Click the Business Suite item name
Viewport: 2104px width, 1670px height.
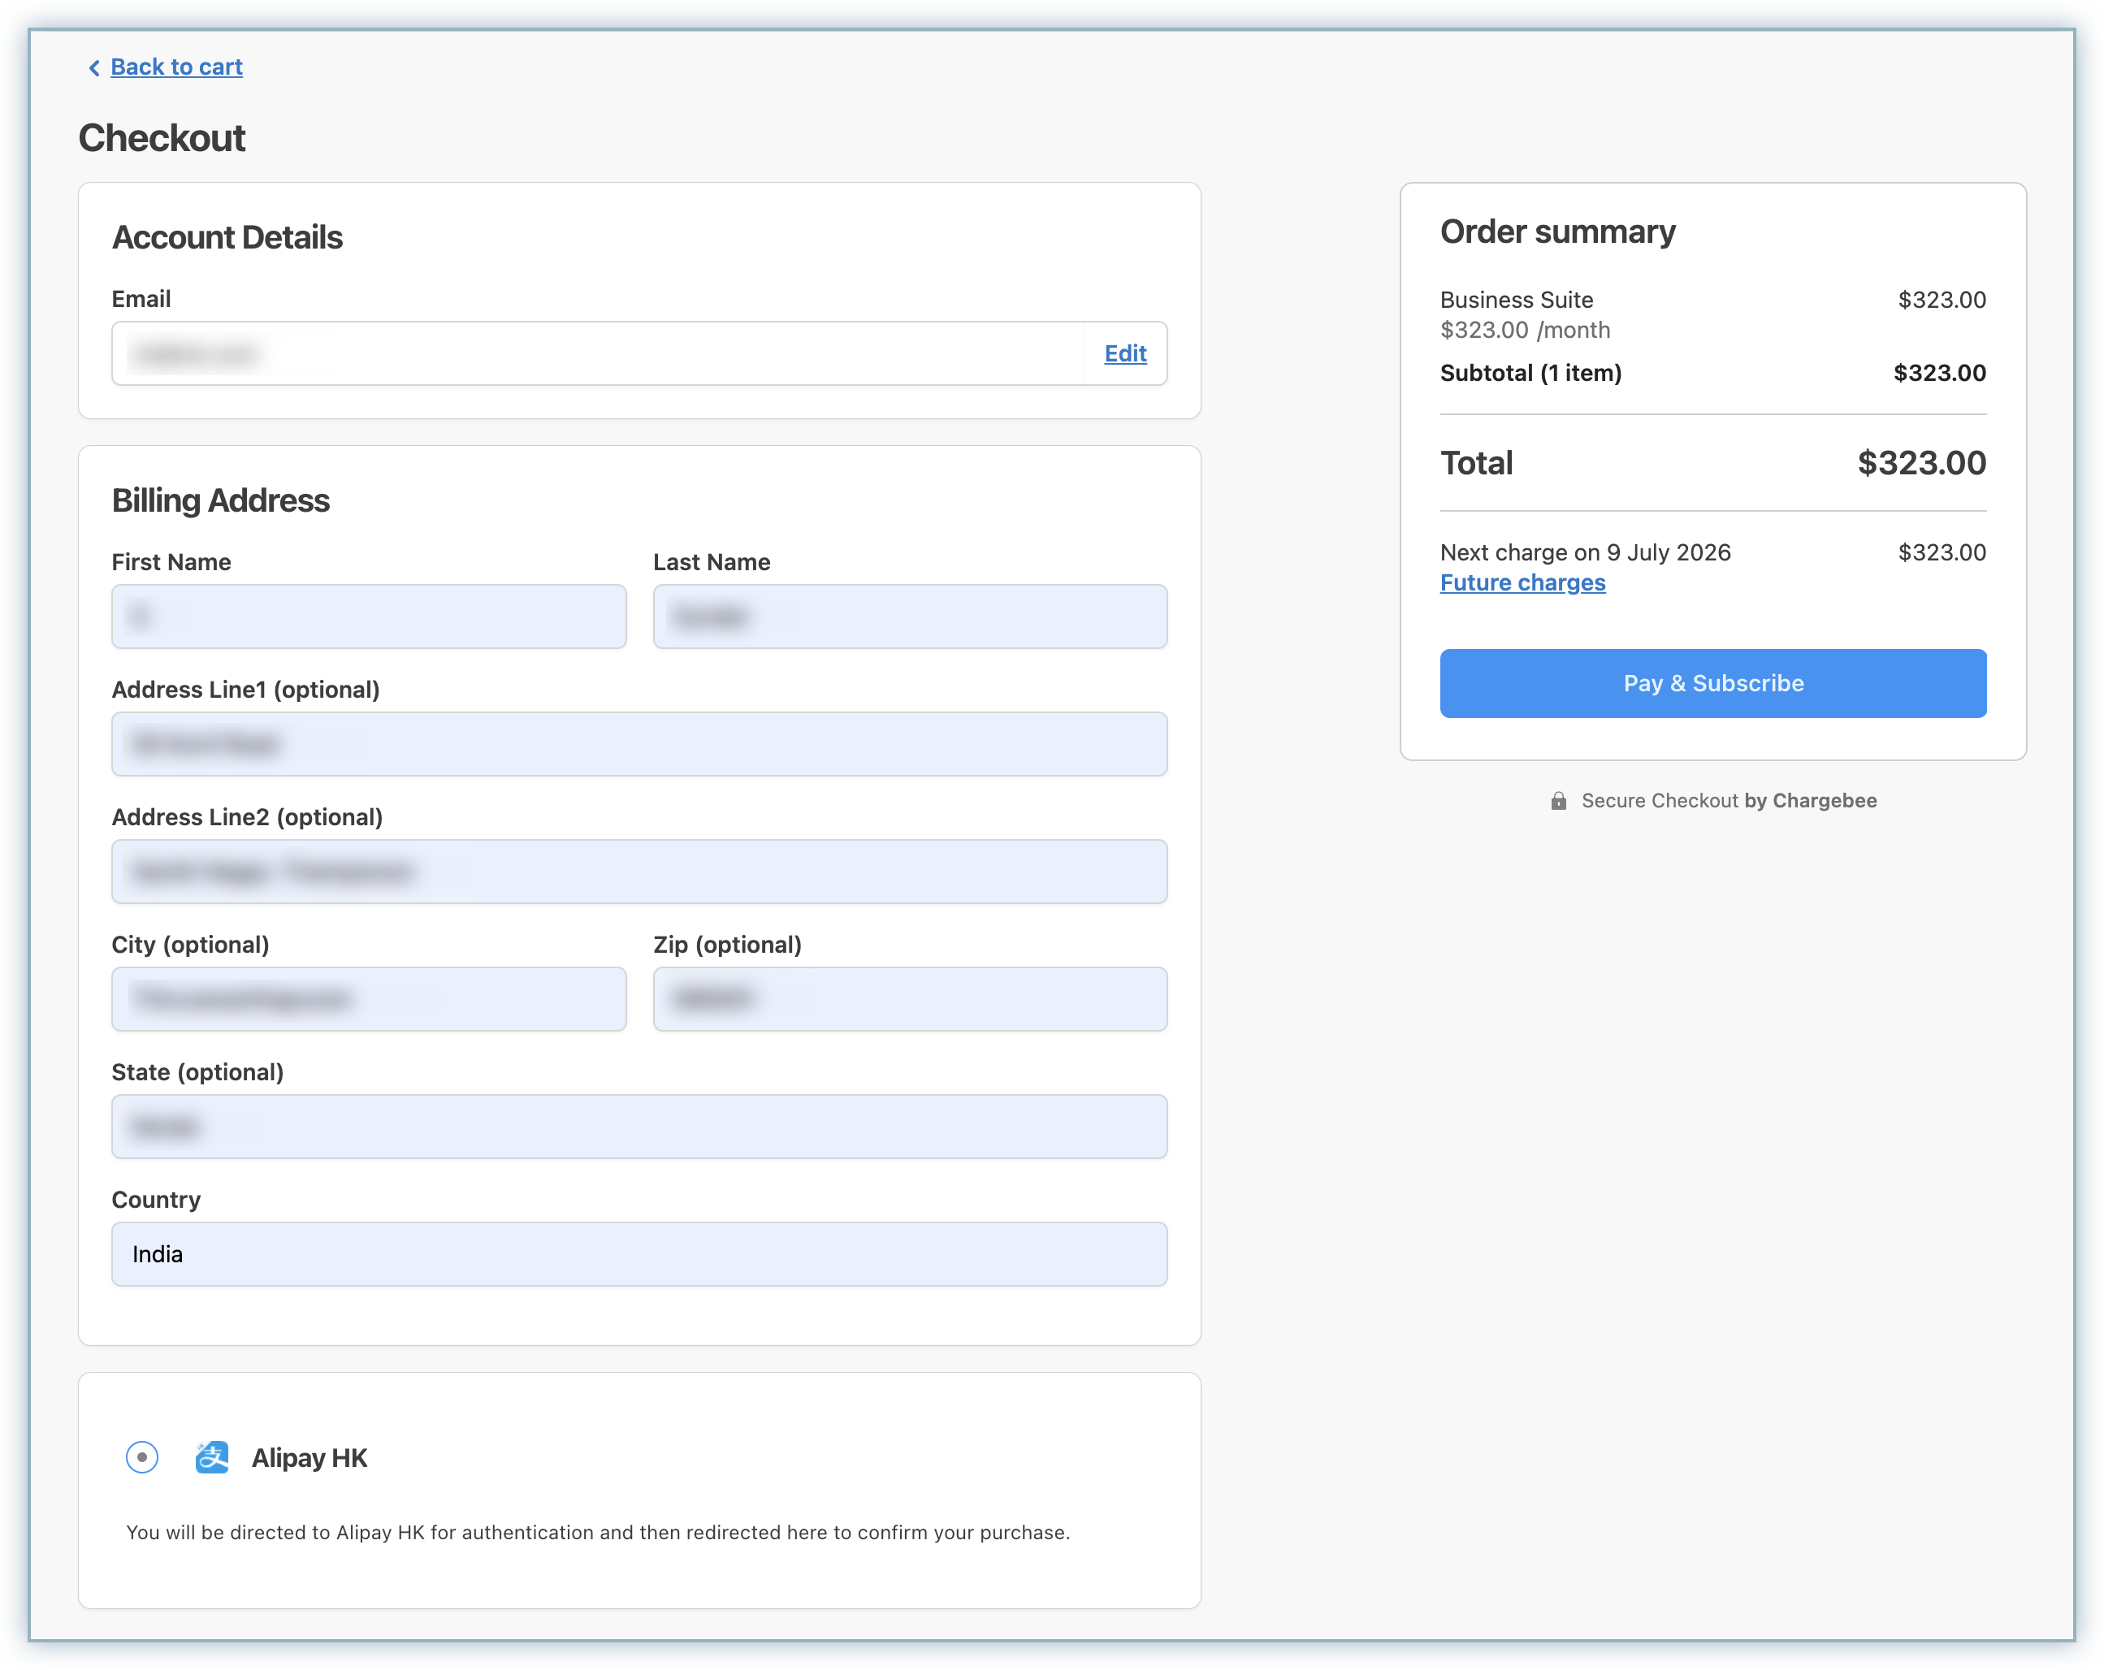pyautogui.click(x=1517, y=300)
